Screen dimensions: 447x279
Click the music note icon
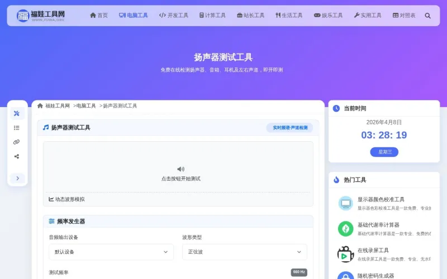coord(46,127)
